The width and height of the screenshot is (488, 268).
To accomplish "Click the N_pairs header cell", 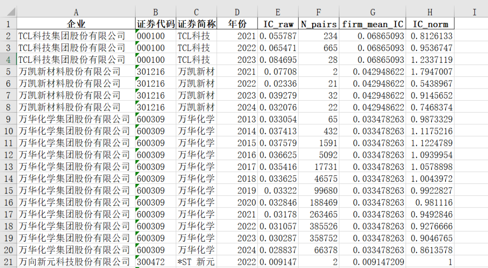I will click(319, 24).
